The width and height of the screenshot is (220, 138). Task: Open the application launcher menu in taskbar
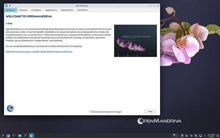click(2, 136)
